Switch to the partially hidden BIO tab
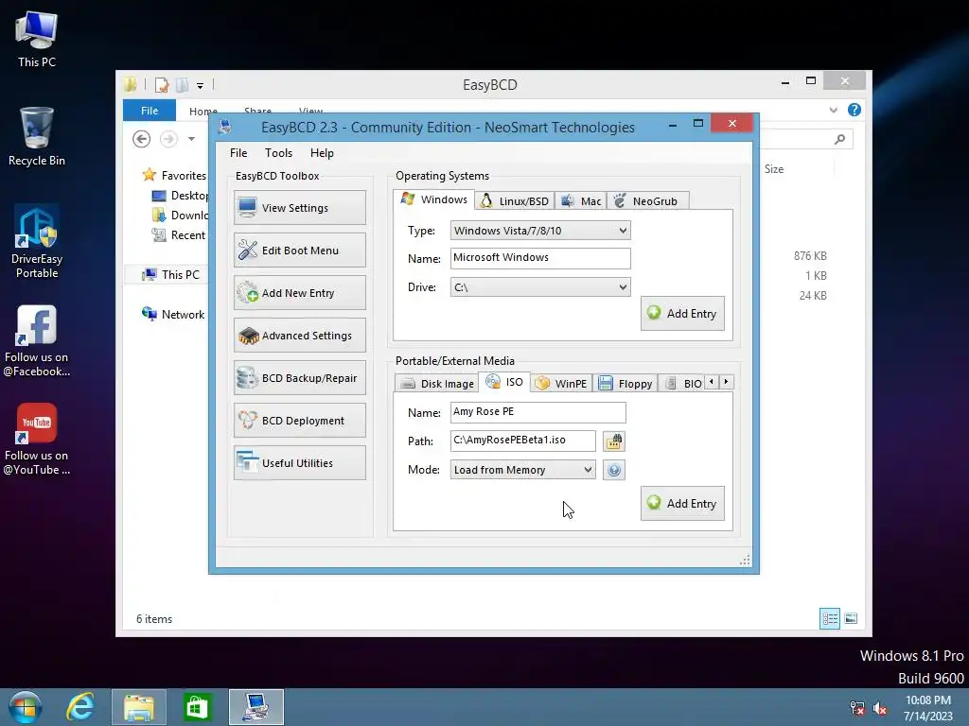This screenshot has height=726, width=969. [682, 384]
